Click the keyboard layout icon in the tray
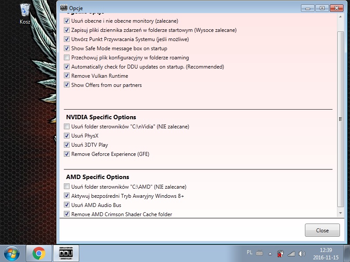 259,252
